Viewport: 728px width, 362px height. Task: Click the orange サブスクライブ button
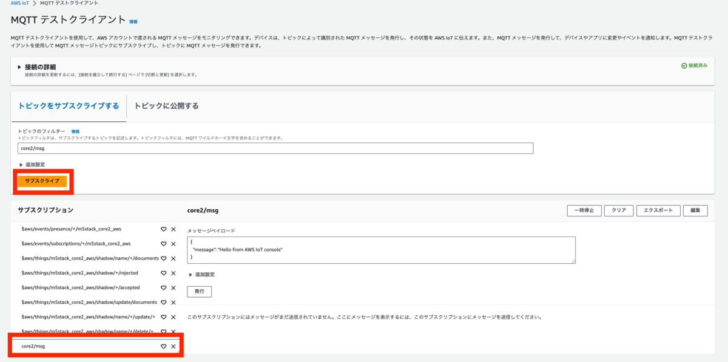(42, 181)
